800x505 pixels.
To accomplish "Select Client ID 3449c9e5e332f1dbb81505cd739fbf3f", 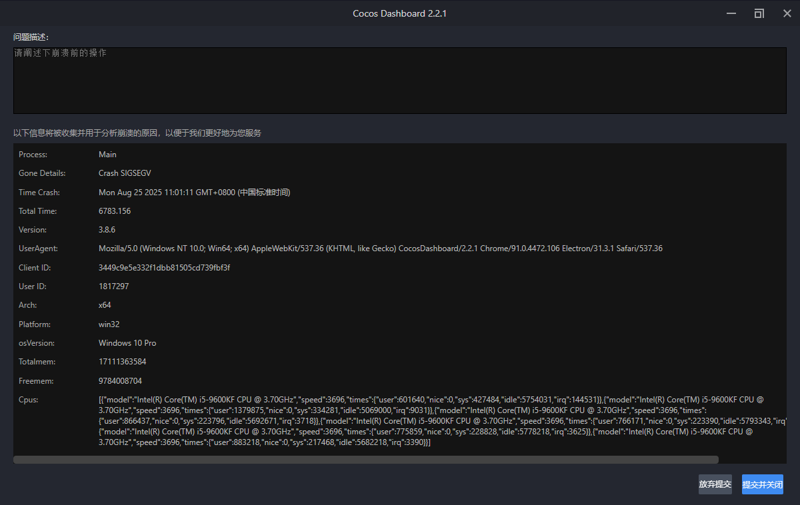I will pos(164,268).
